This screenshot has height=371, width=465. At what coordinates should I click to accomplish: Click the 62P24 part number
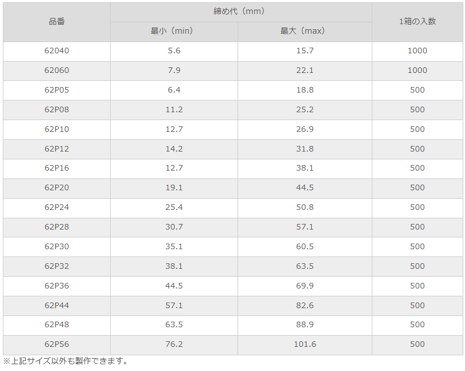coord(56,207)
